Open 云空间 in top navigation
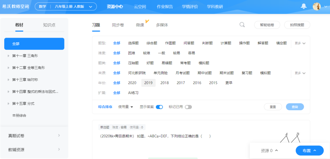This screenshot has height=159, width=330. point(140,6)
